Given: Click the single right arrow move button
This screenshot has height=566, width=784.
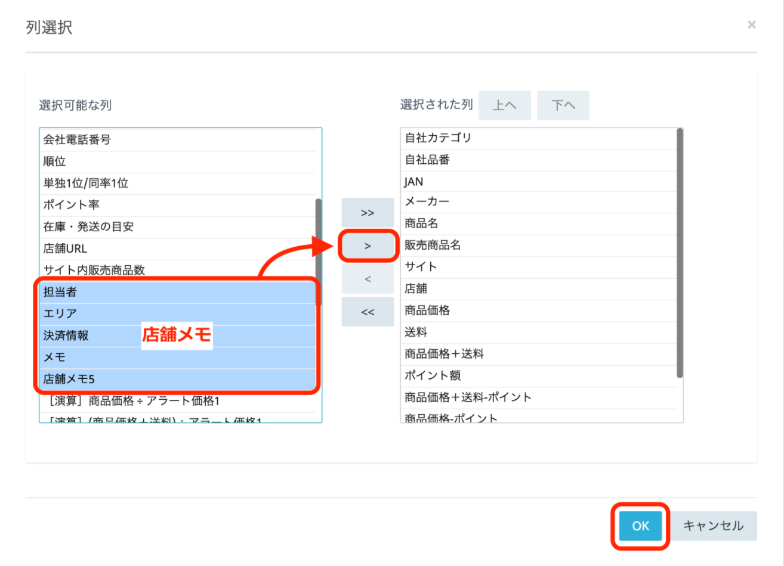Looking at the screenshot, I should [368, 246].
